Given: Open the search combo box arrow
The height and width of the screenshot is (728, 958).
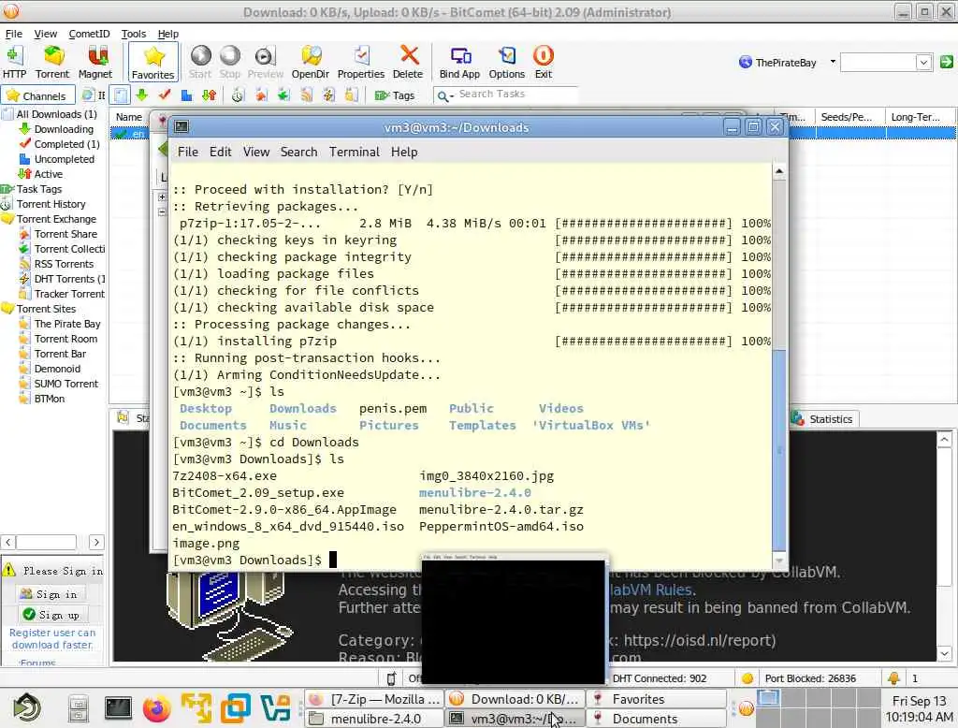Looking at the screenshot, I should click(923, 63).
